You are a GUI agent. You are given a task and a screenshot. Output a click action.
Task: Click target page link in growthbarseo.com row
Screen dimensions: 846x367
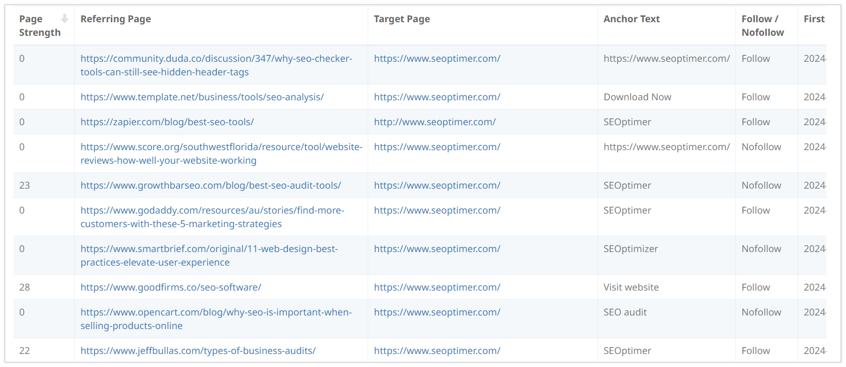tap(437, 185)
